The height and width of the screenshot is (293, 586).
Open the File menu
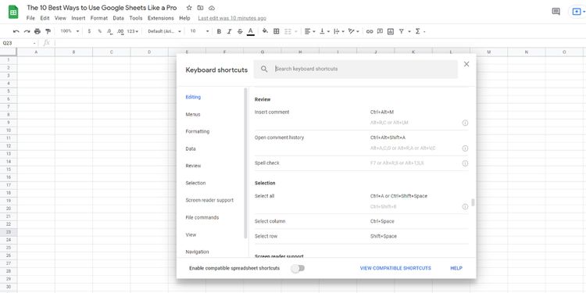(x=30, y=18)
